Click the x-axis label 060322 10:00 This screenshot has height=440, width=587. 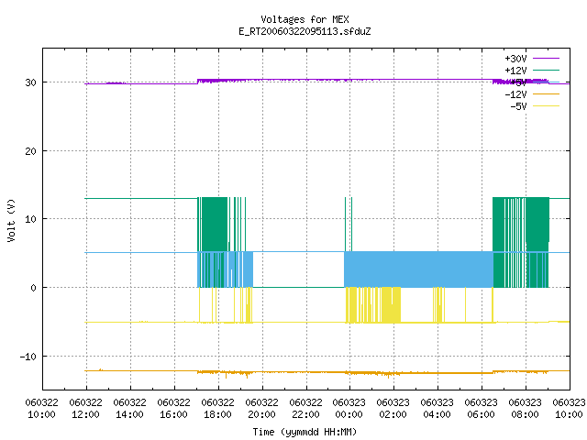coord(42,409)
